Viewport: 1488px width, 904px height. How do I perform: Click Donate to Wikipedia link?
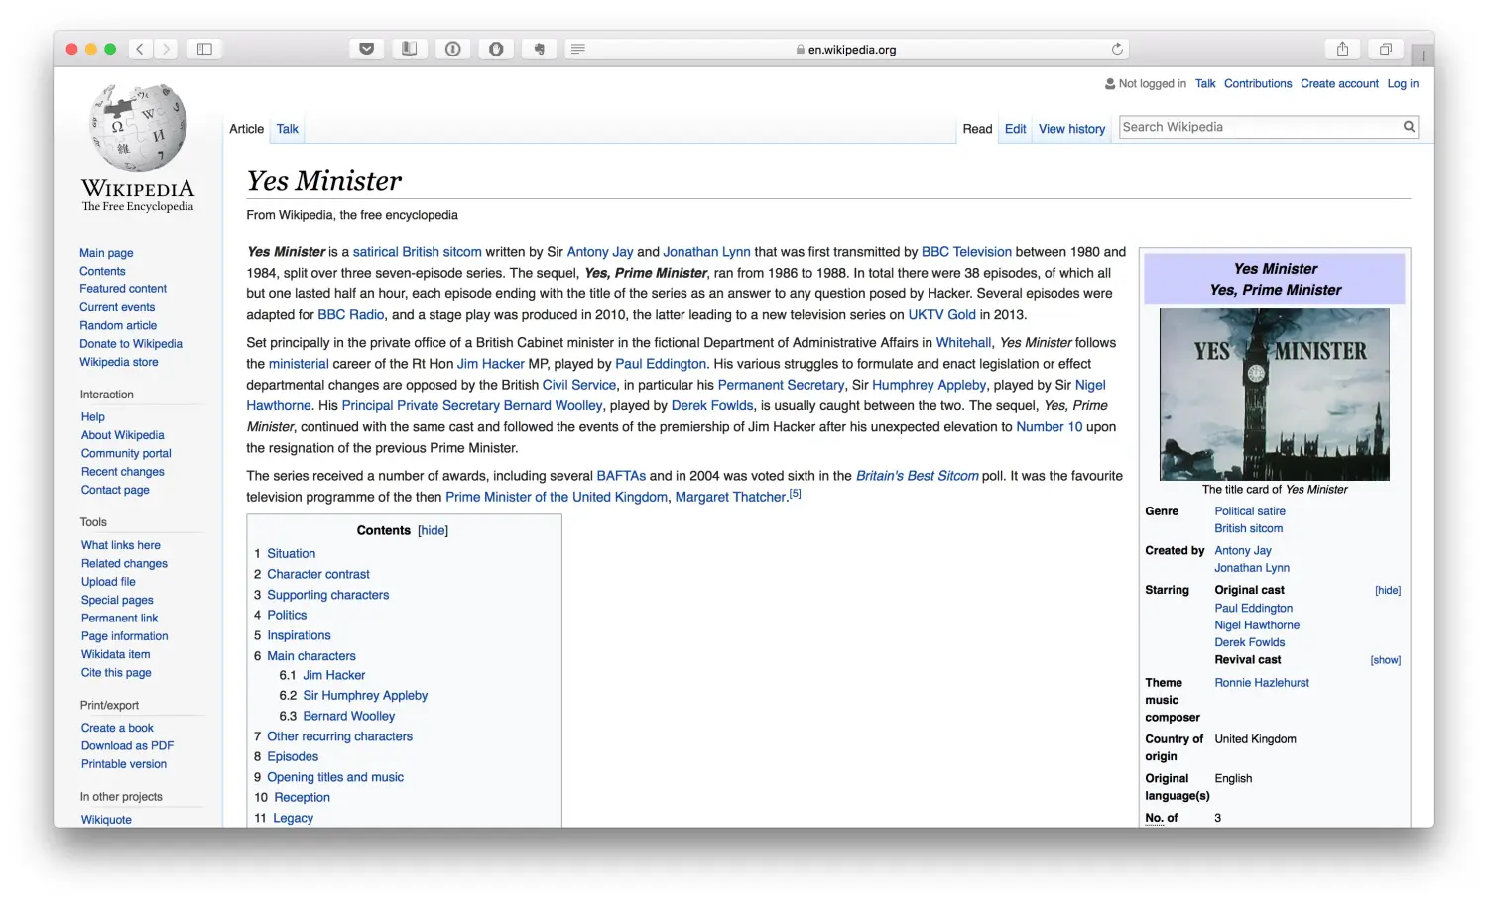point(131,344)
